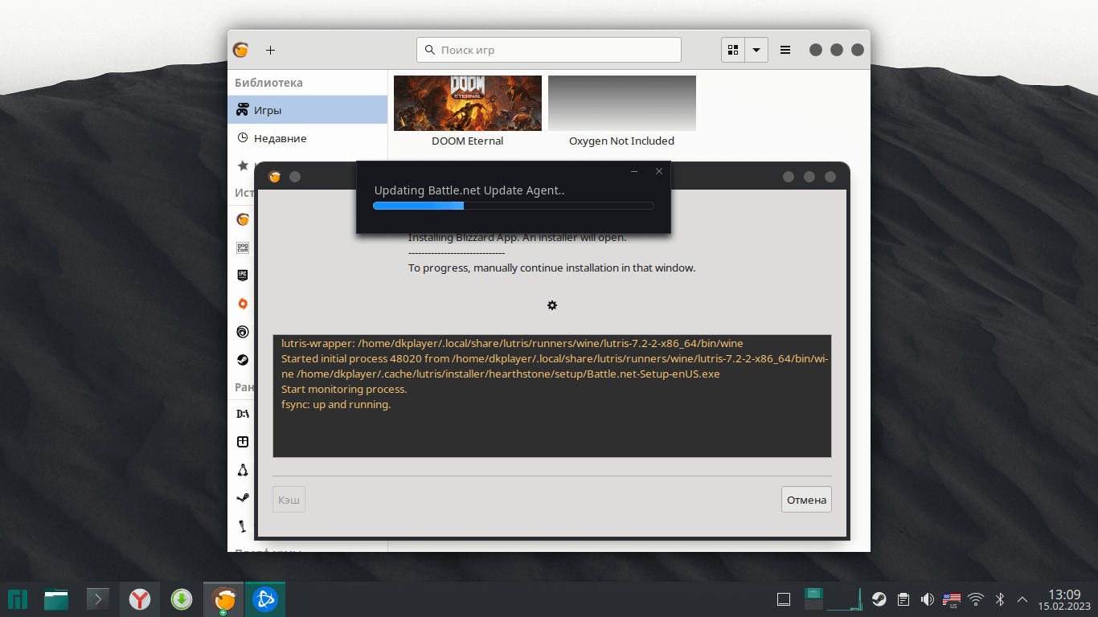Screen dimensions: 1098x617
Task: Open the Manjaro application launcher
Action: coord(18,599)
